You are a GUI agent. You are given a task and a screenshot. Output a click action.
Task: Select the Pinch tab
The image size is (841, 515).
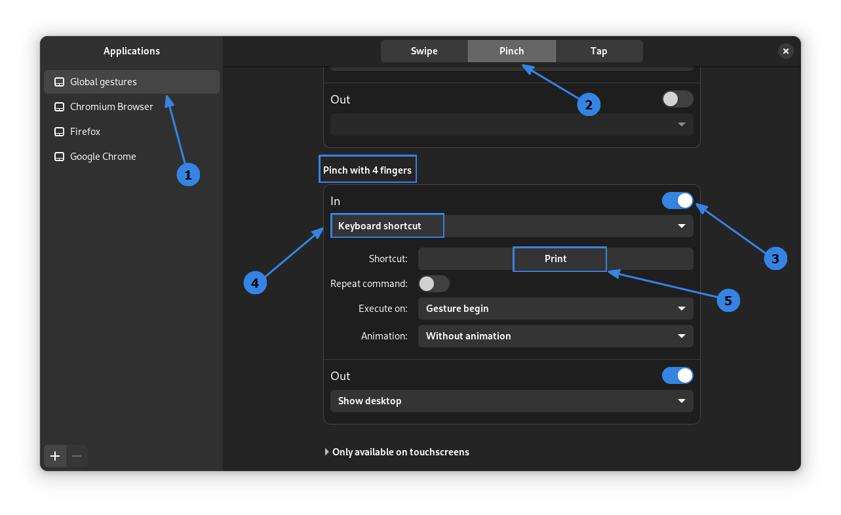511,50
